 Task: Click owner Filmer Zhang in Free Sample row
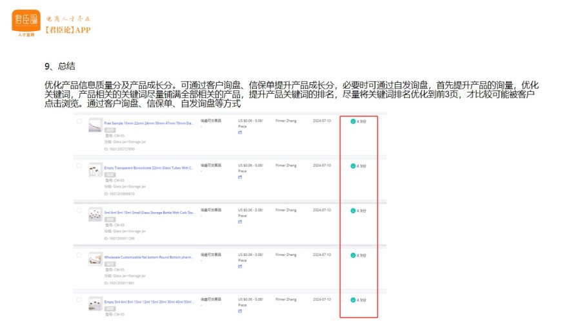point(286,121)
